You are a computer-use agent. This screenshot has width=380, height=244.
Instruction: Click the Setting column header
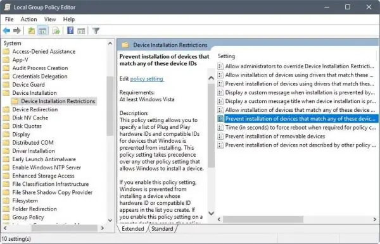tap(226, 56)
